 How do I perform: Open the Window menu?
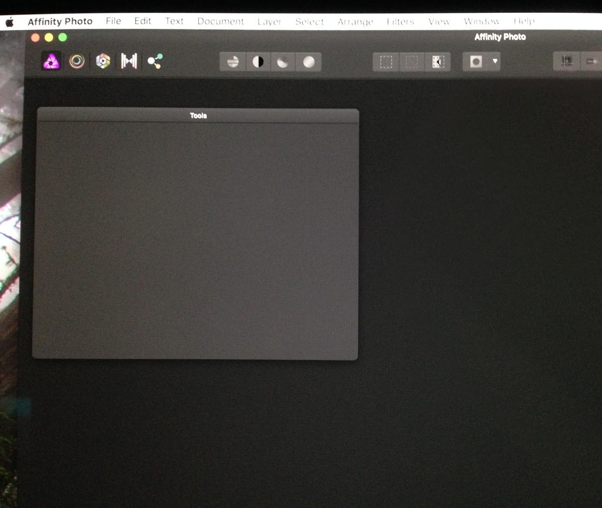[481, 21]
